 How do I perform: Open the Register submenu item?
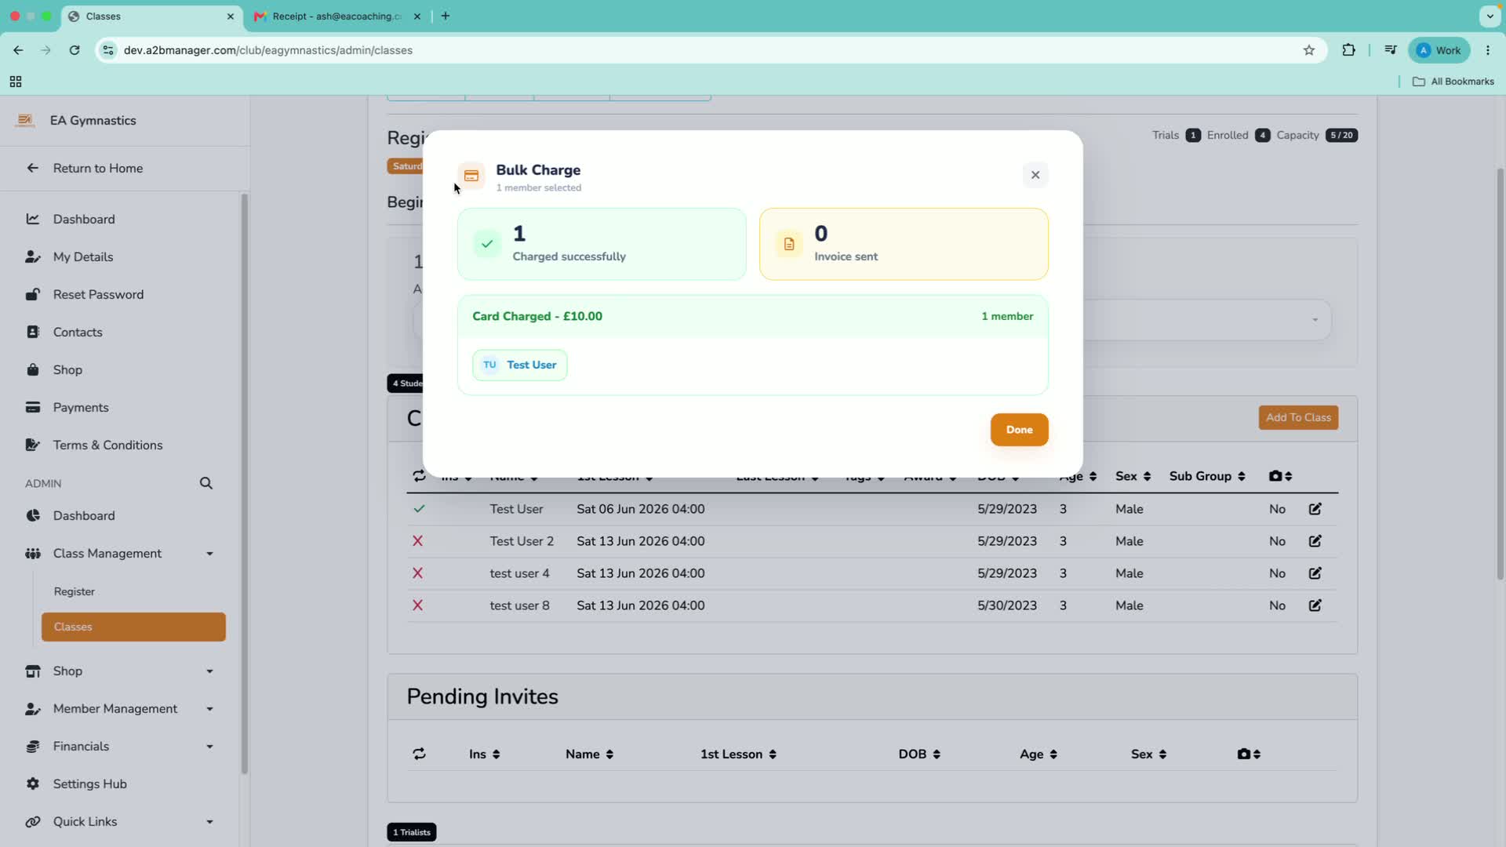coord(75,591)
